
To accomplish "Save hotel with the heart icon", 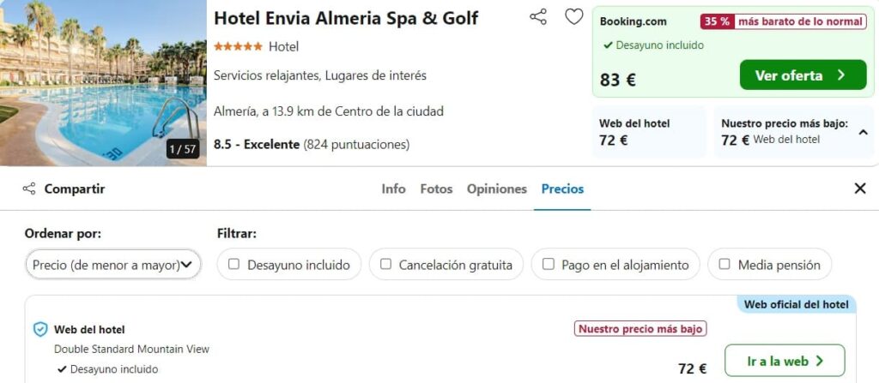I will pos(573,17).
